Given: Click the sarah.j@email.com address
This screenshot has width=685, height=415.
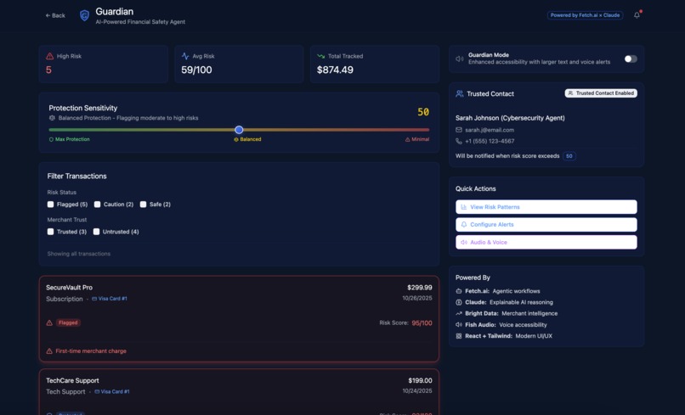Looking at the screenshot, I should click(490, 130).
